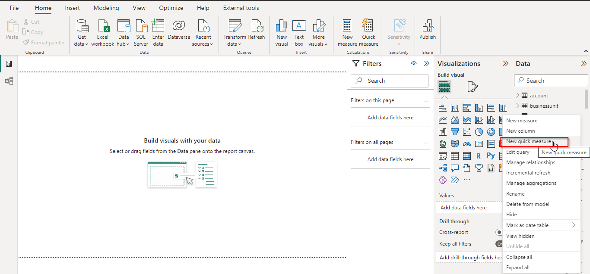This screenshot has height=274, width=590.
Task: Click the Data pane Search field
Action: pyautogui.click(x=551, y=81)
